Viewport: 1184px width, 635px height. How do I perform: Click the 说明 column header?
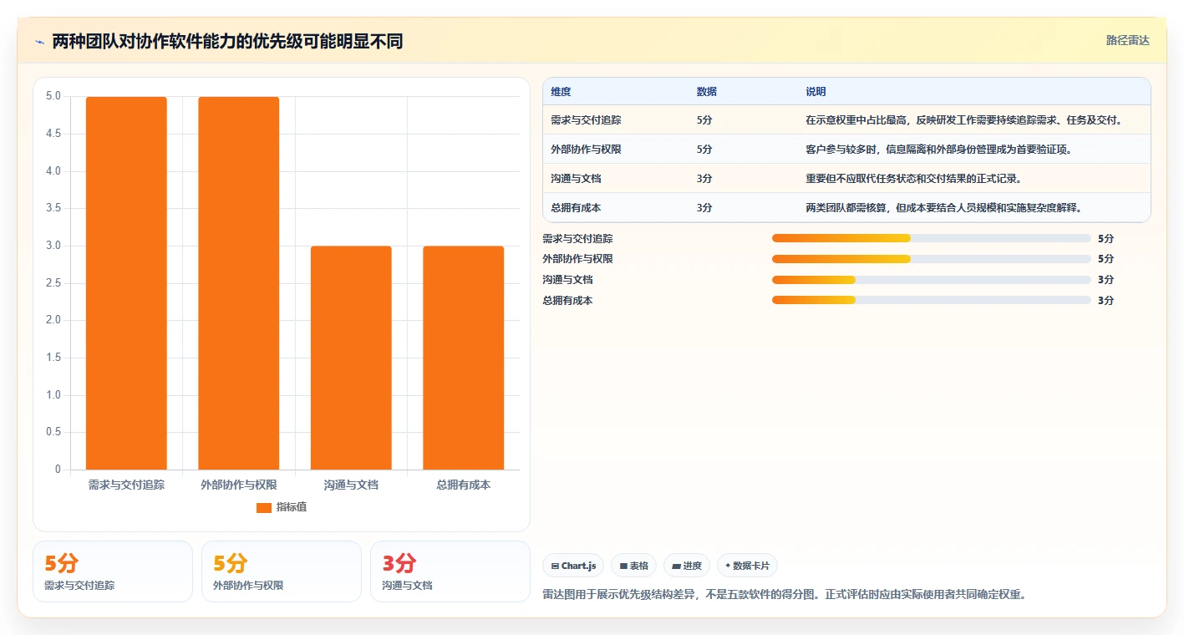[816, 92]
